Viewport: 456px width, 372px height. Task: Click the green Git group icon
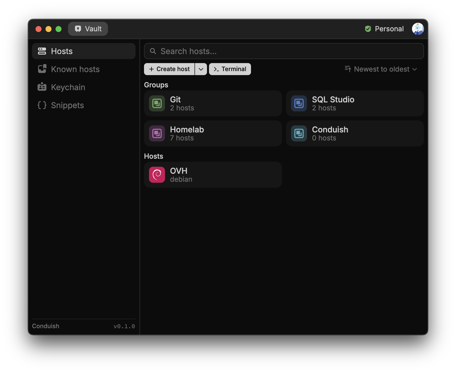pyautogui.click(x=157, y=103)
